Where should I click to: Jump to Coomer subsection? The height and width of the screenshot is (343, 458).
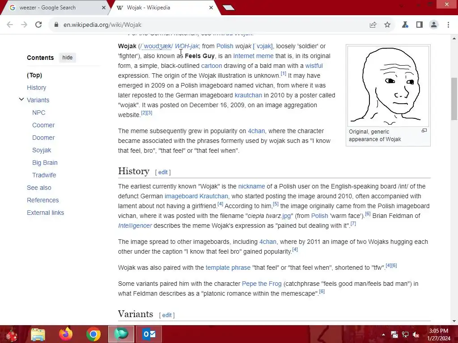click(43, 125)
